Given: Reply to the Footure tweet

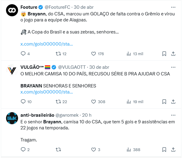Looking at the screenshot, I should [23, 54].
